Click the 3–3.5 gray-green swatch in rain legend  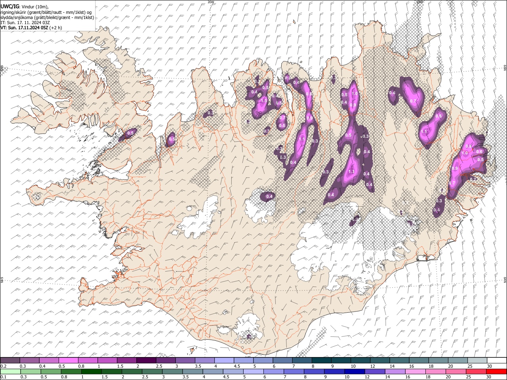pos(172,371)
